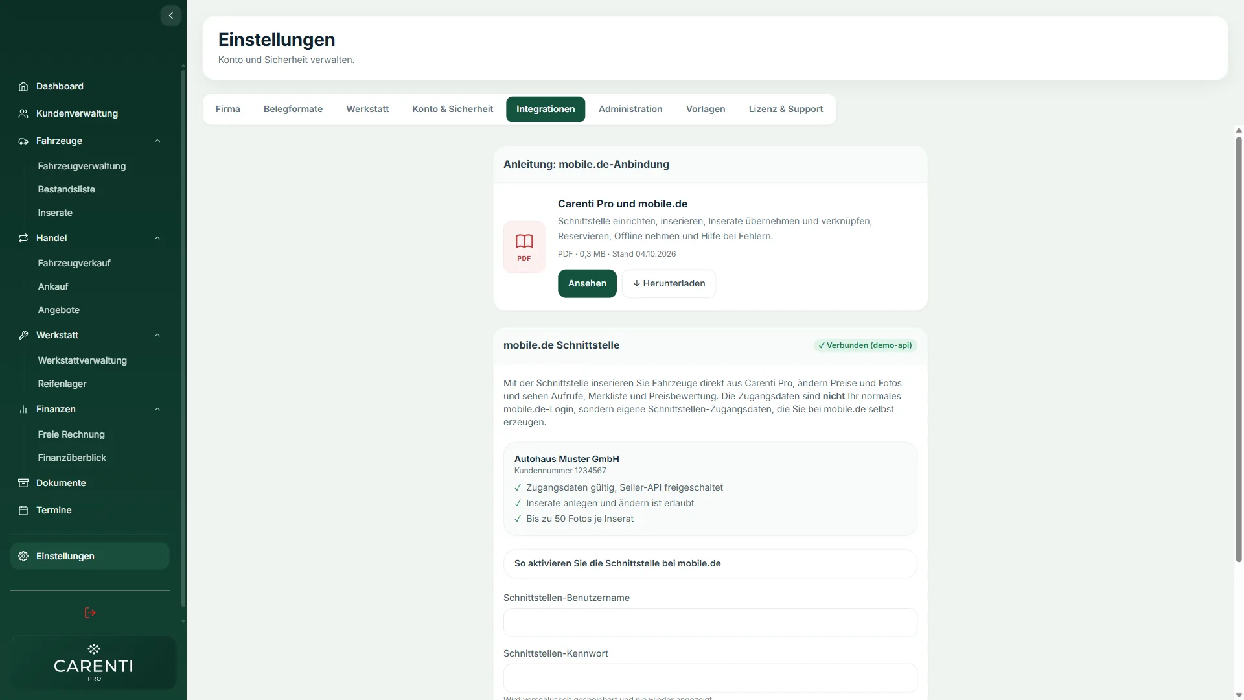This screenshot has width=1244, height=700.
Task: Click the Fahrzeuge car icon
Action: point(23,141)
